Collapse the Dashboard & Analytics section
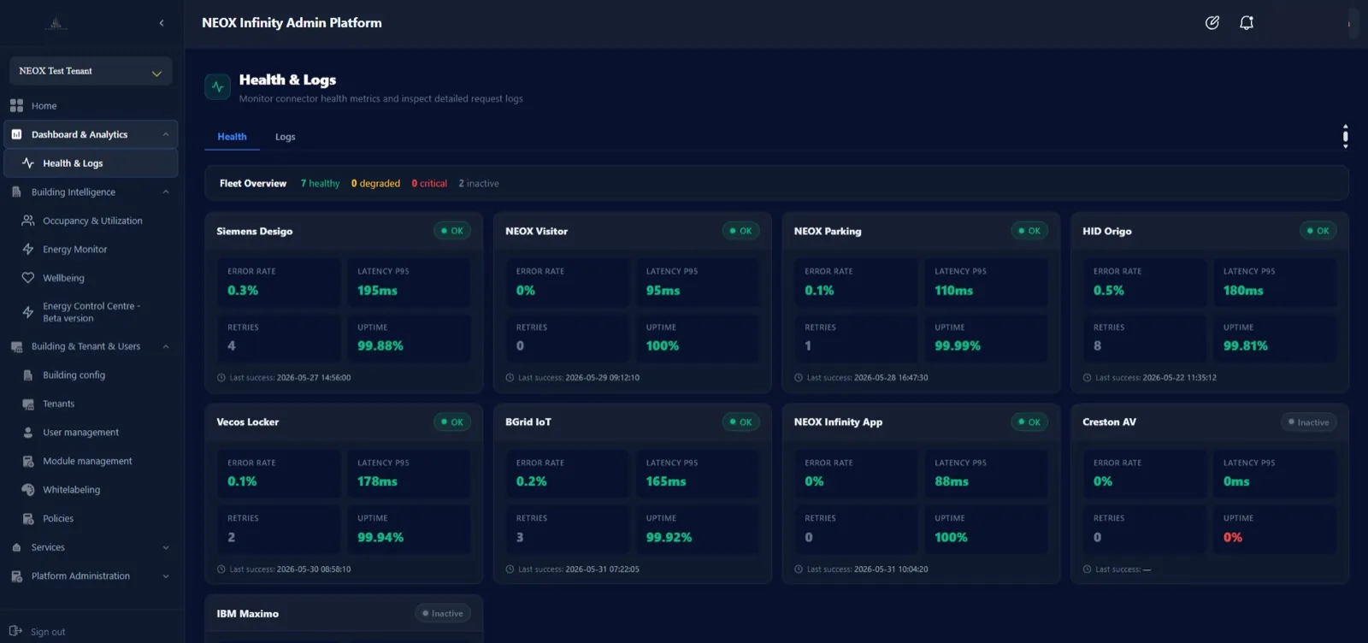 pyautogui.click(x=166, y=134)
